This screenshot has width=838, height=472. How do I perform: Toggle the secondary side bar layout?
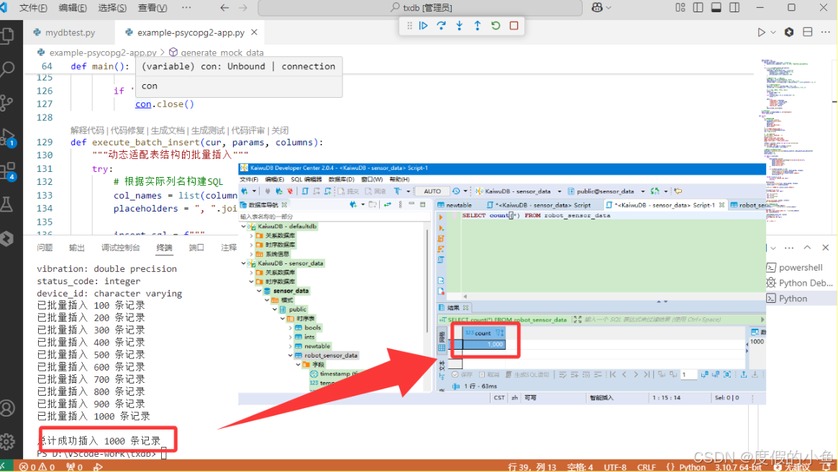tap(735, 8)
